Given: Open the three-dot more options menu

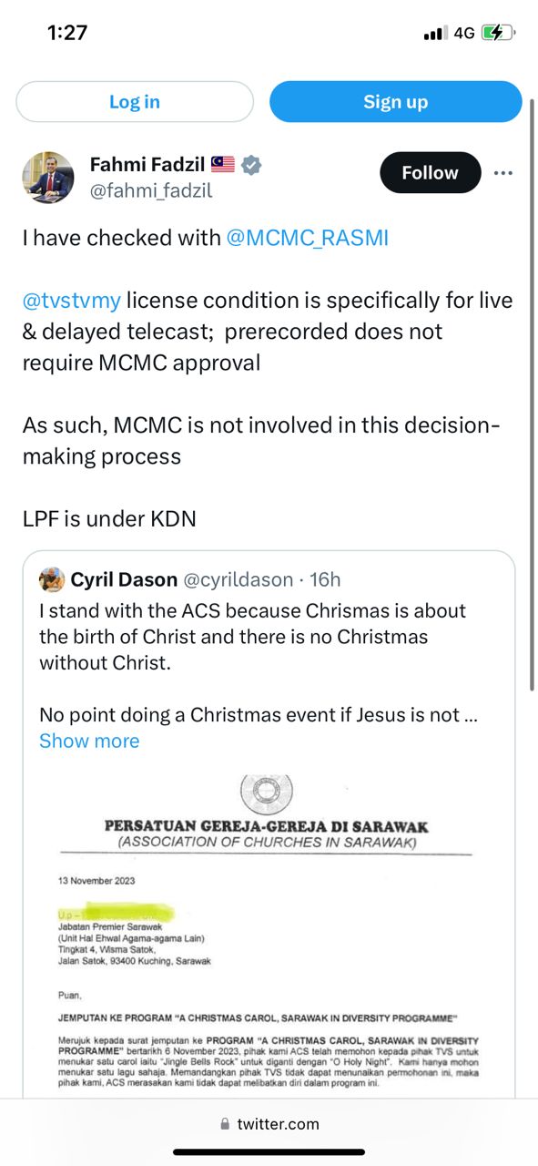Looking at the screenshot, I should point(503,173).
